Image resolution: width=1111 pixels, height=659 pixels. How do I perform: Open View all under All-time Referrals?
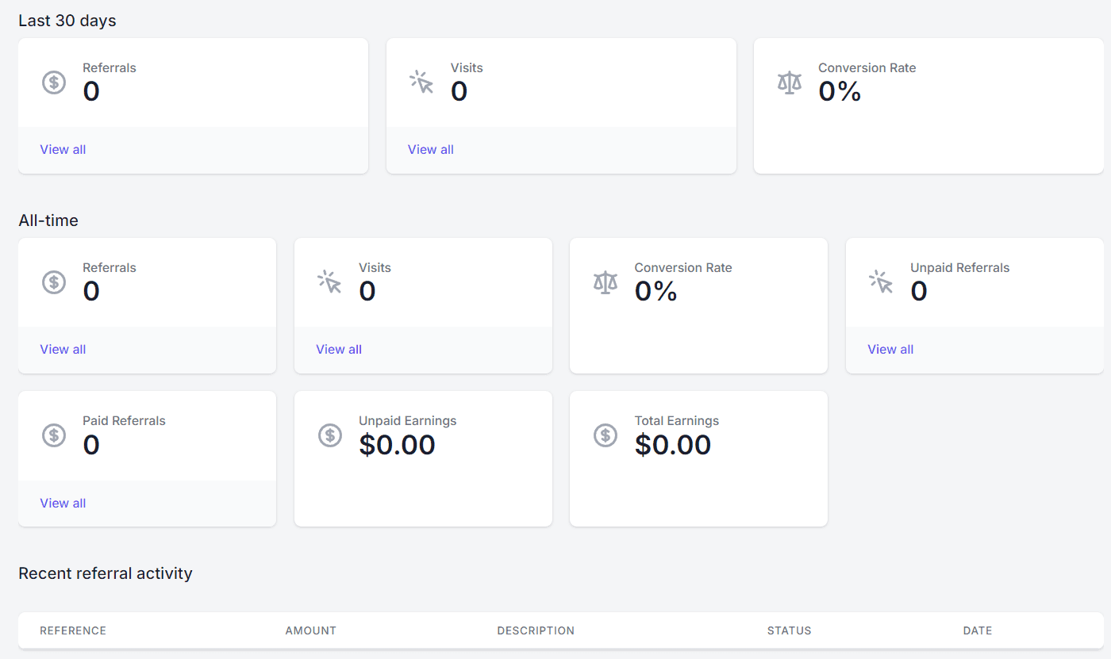coord(63,350)
